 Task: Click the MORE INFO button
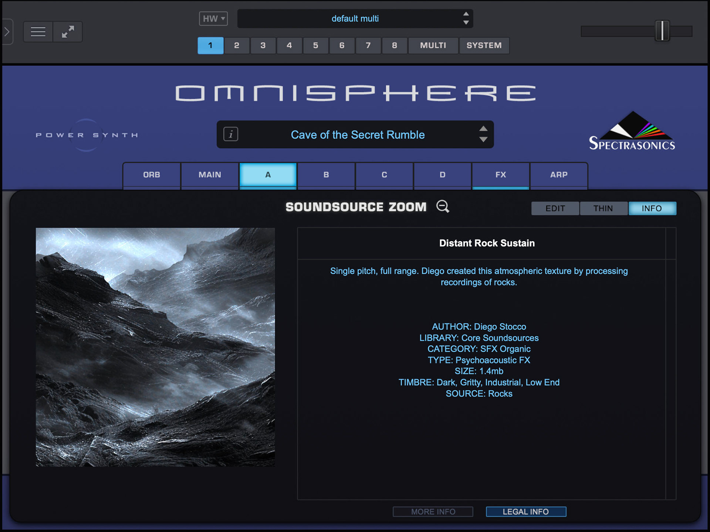433,512
